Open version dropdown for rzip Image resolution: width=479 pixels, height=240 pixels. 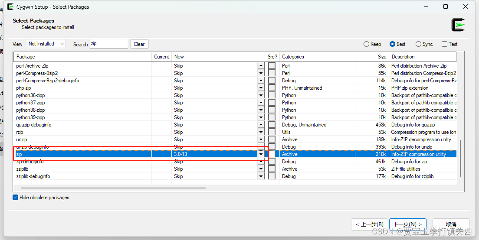tap(261, 132)
